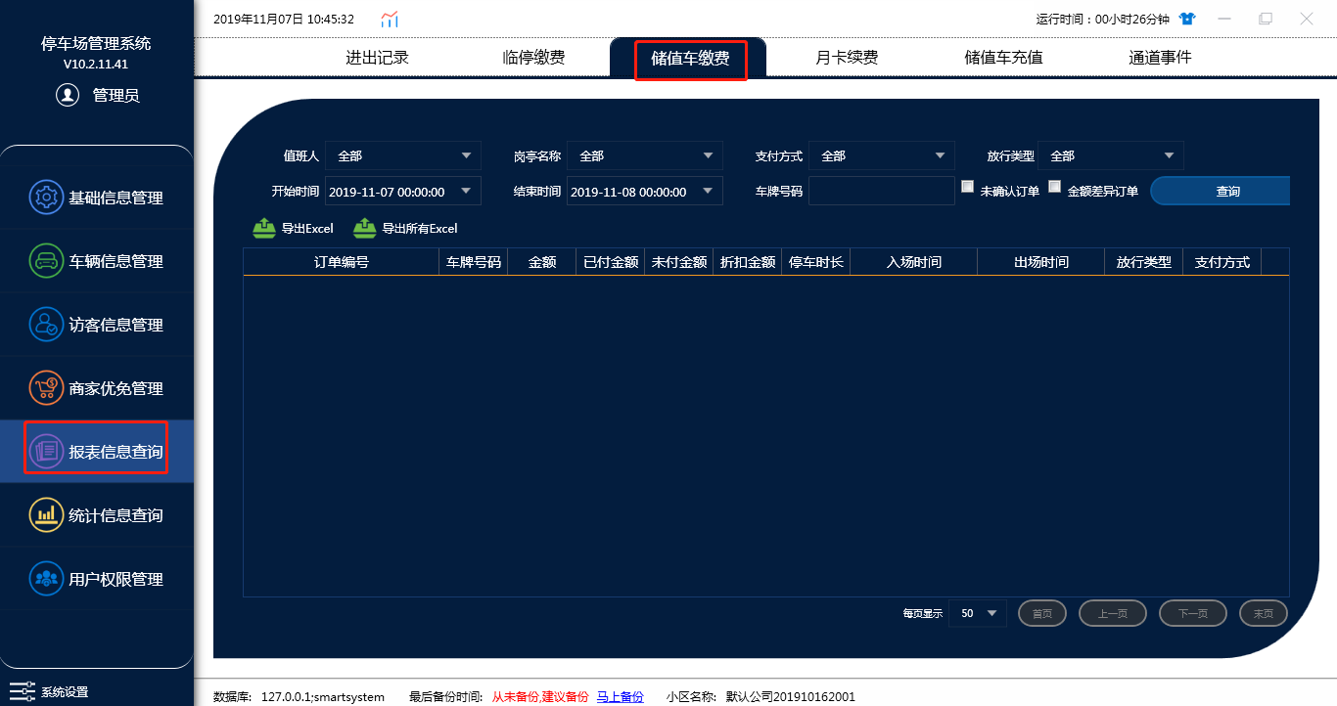The width and height of the screenshot is (1337, 706).
Task: Click the 下一页 next page button
Action: coord(1193,613)
